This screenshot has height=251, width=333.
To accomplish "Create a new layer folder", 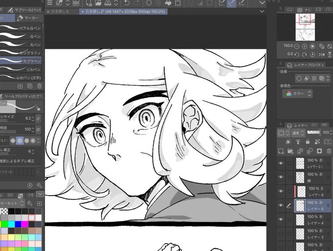I will [290, 151].
